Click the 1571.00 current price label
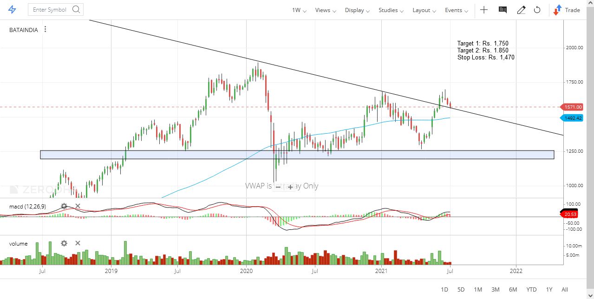 click(573, 107)
